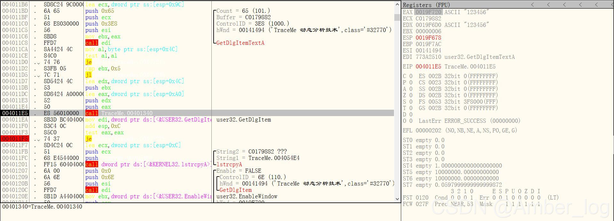Screen dimensions: 614x221
Task: Select ESP register value 0019F678
Action: click(x=429, y=38)
